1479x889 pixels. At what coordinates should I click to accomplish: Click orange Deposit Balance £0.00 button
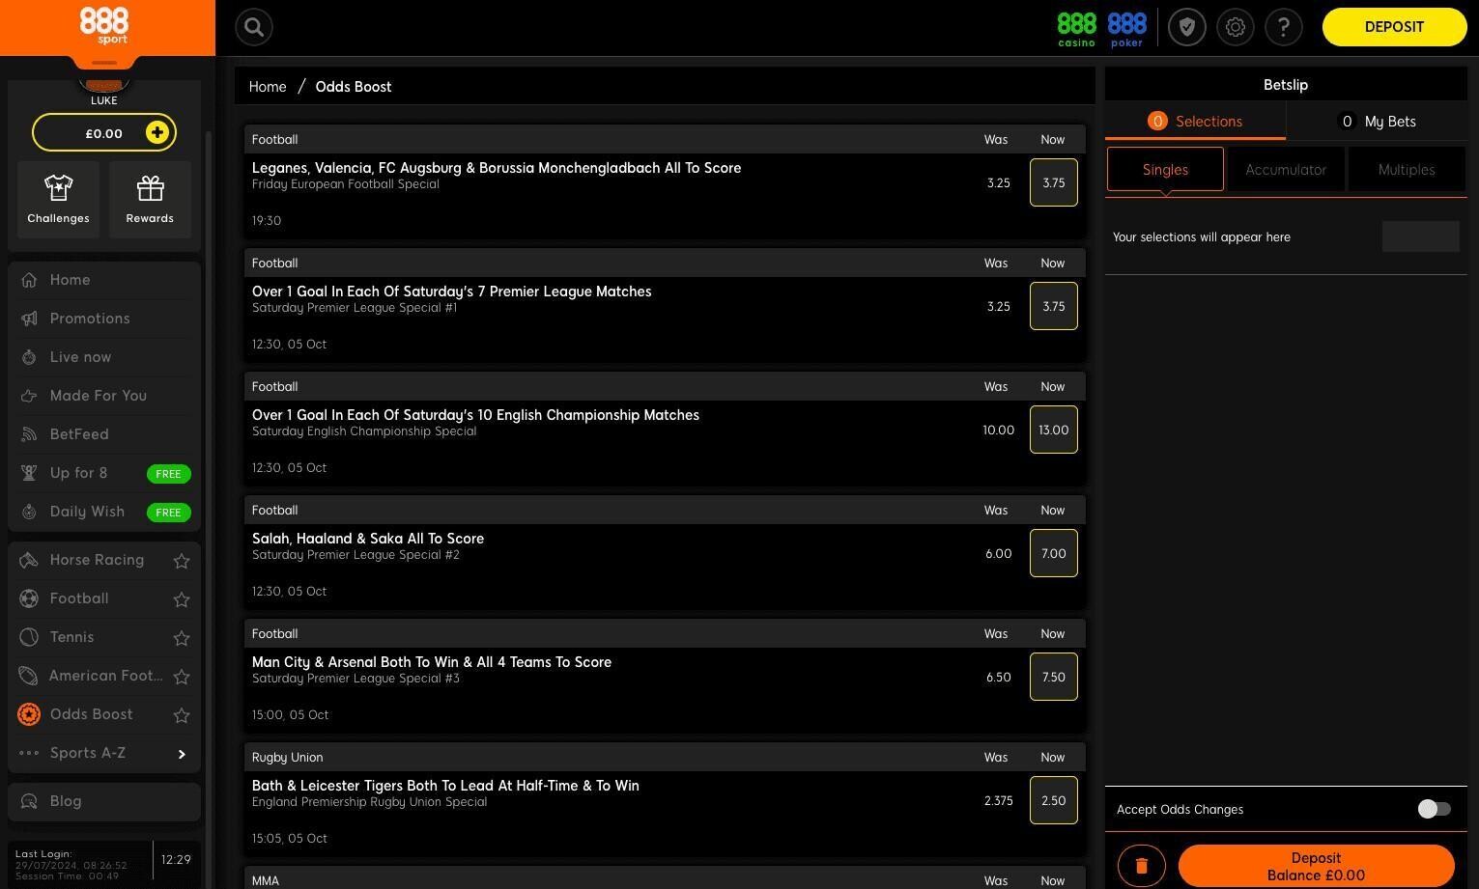[1316, 866]
